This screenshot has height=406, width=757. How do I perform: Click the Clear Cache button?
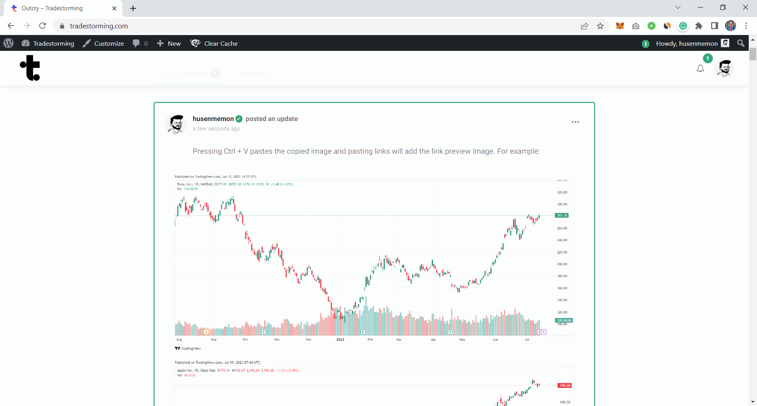pyautogui.click(x=214, y=43)
